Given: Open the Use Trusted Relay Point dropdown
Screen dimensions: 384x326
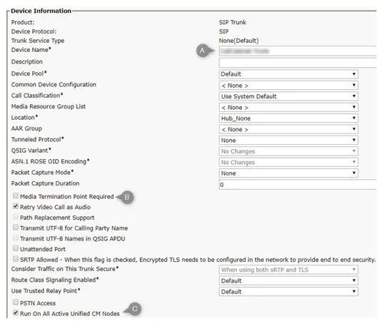Looking at the screenshot, I should 288,292.
